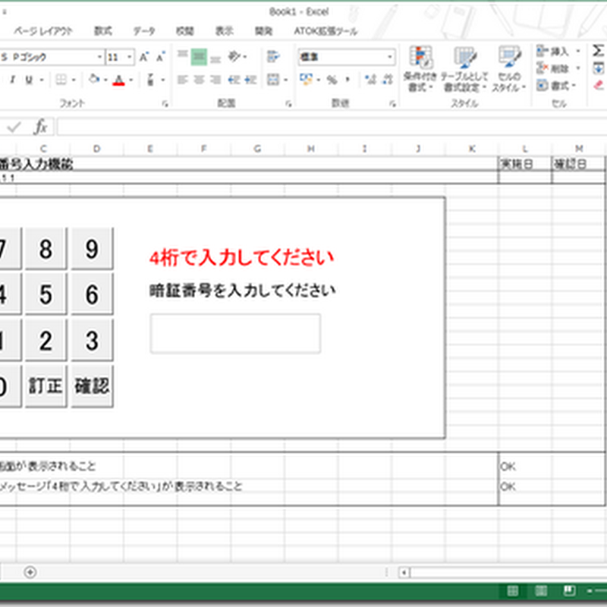Open the 数値 group dialog launcher
This screenshot has height=607, width=607.
tap(392, 103)
